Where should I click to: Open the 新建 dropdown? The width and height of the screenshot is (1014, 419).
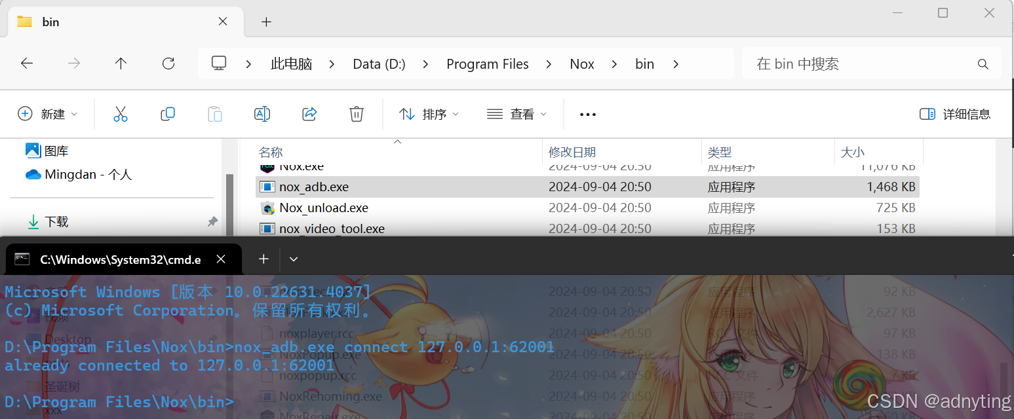pyautogui.click(x=47, y=114)
